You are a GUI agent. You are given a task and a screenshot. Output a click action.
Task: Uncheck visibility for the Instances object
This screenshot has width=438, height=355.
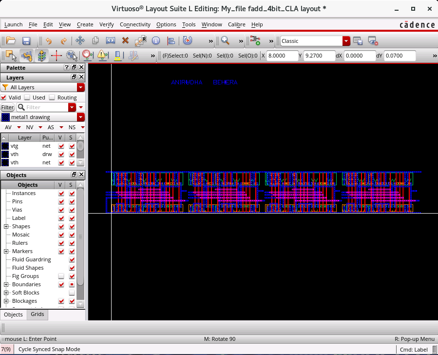[x=61, y=194]
